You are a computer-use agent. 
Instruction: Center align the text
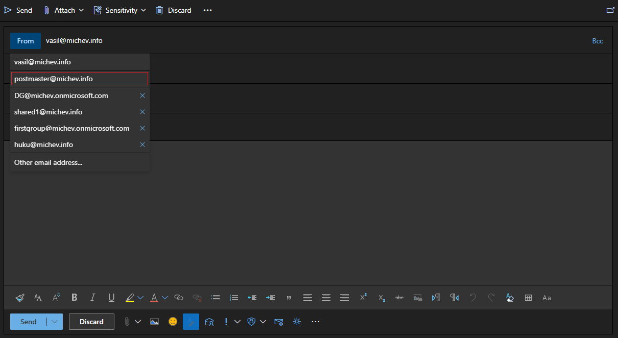tap(326, 297)
